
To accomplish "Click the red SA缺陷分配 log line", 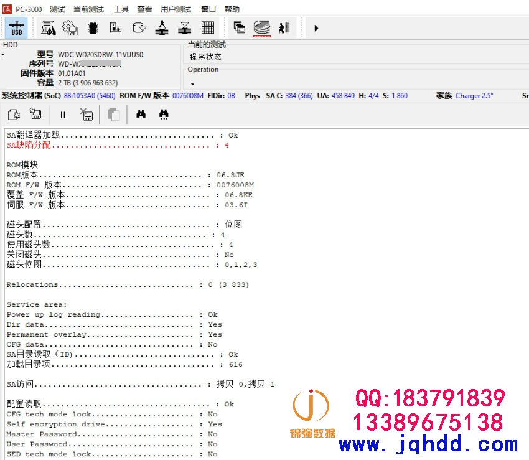I will coord(118,145).
